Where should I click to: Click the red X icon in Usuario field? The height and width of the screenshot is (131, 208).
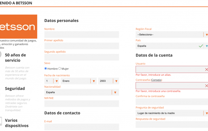(x=207, y=69)
